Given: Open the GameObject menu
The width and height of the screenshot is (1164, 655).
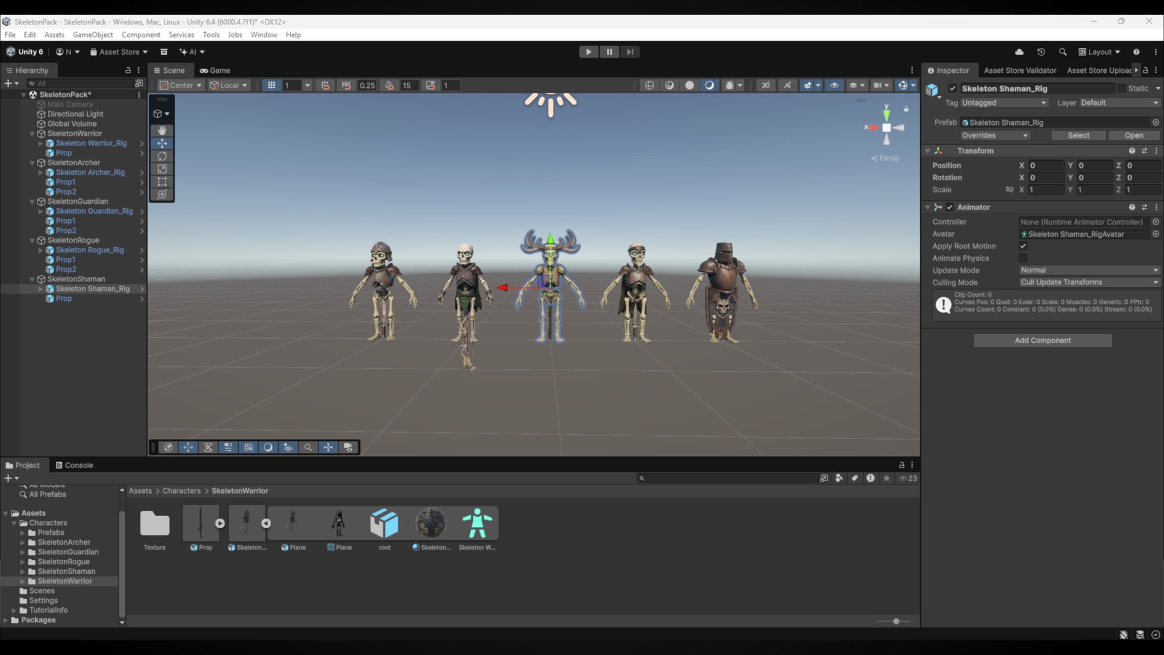Looking at the screenshot, I should (x=93, y=35).
